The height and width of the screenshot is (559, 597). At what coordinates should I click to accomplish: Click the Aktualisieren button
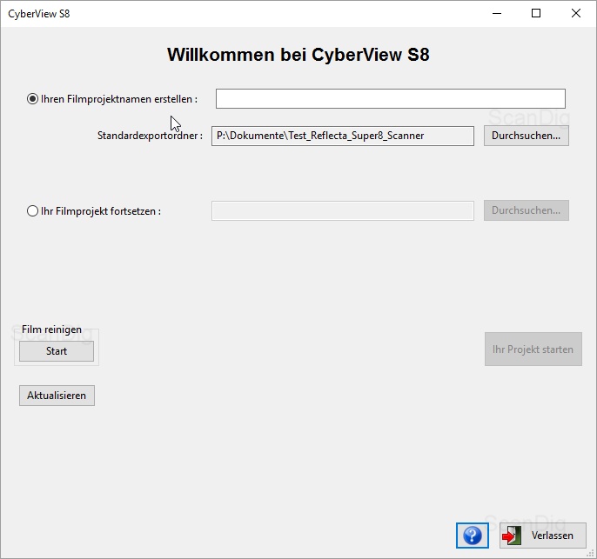pos(57,396)
